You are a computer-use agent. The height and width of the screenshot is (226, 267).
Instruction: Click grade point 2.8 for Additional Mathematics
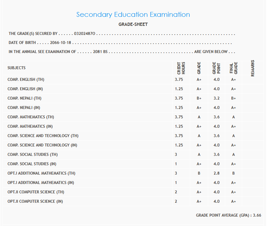pyautogui.click(x=217, y=173)
